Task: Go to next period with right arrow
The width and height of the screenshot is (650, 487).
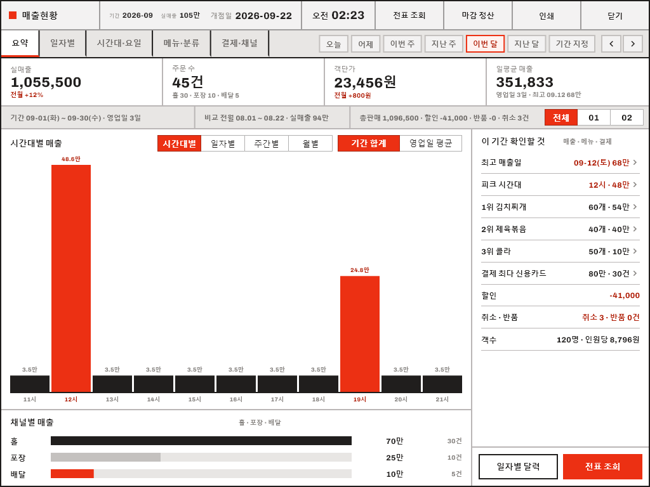Action: tap(633, 44)
